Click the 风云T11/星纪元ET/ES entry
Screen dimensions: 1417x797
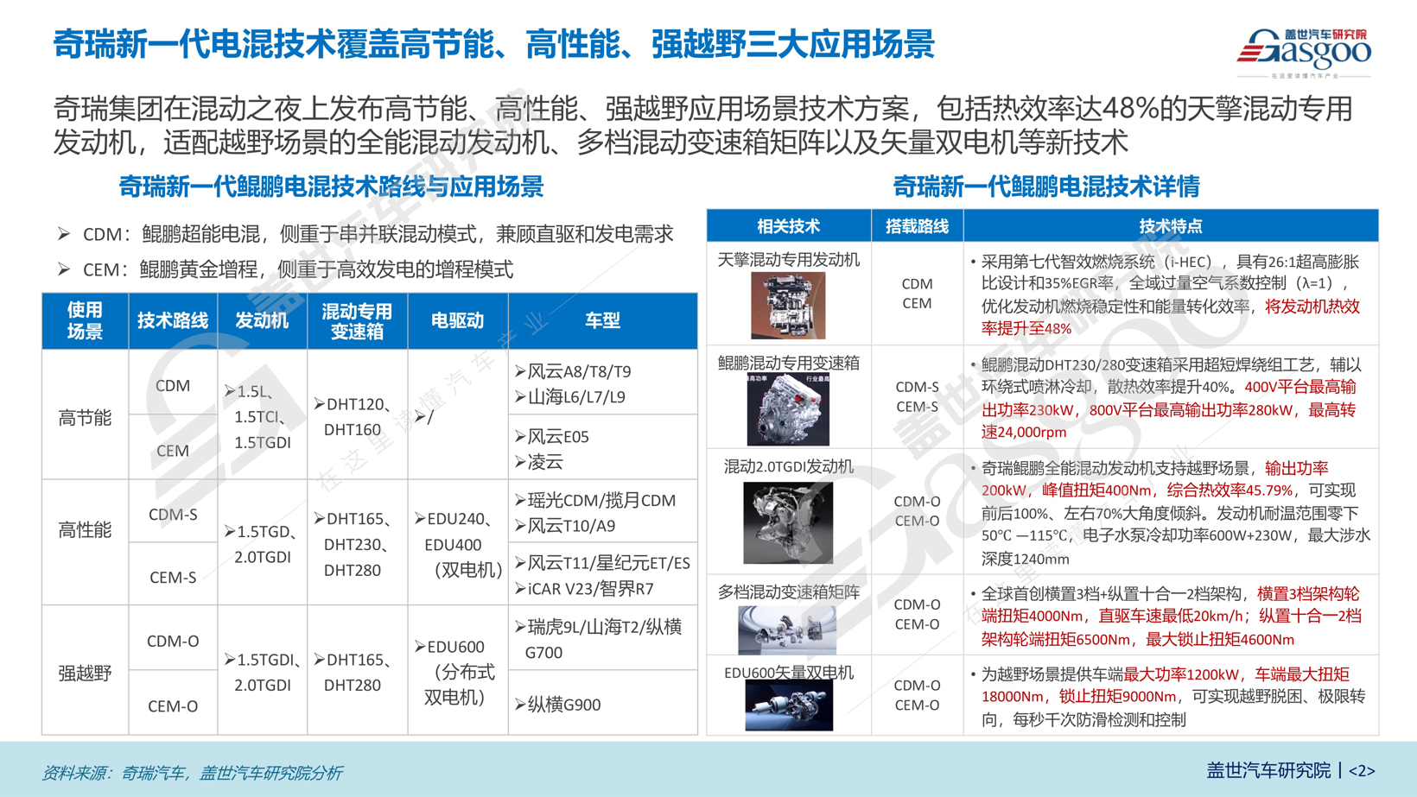[x=602, y=564]
